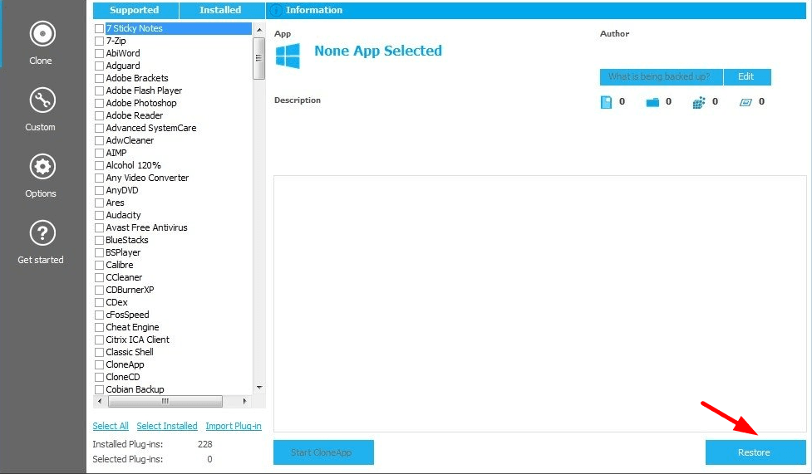812x474 pixels.
Task: Enable the CCleaner checkbox
Action: [x=100, y=277]
